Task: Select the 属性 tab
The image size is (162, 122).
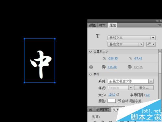Action: pyautogui.click(x=112, y=25)
